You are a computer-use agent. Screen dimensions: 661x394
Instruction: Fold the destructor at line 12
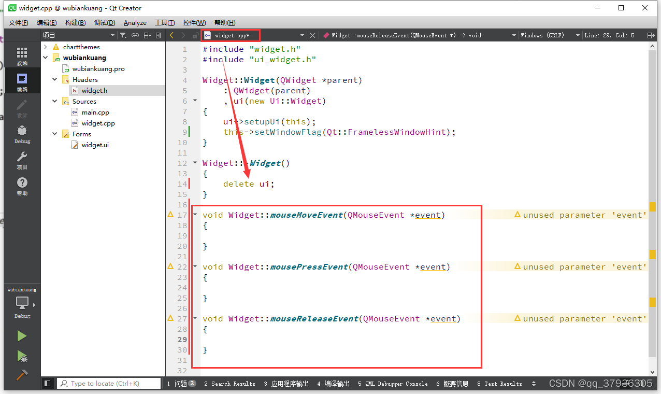click(195, 162)
